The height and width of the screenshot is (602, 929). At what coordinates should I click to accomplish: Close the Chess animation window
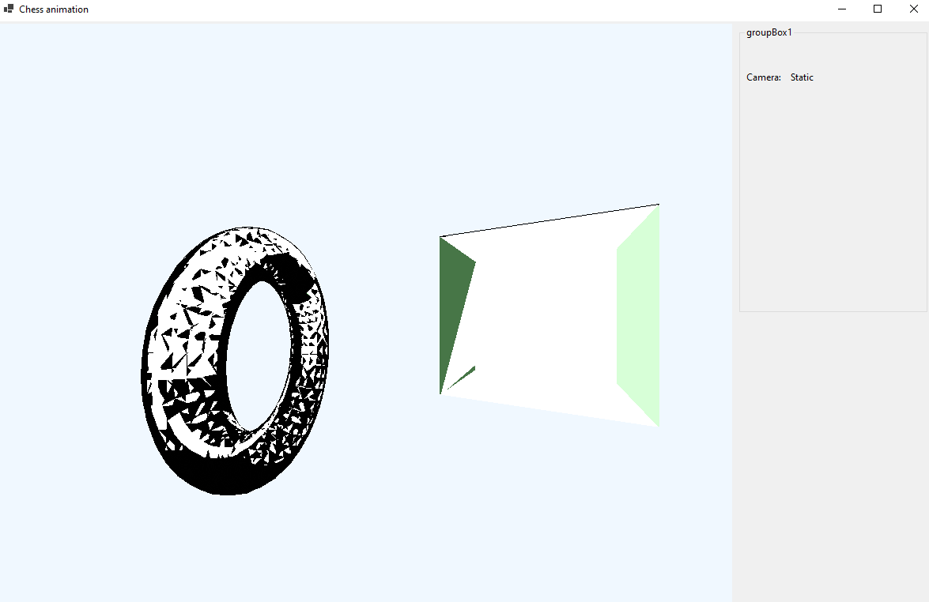913,9
